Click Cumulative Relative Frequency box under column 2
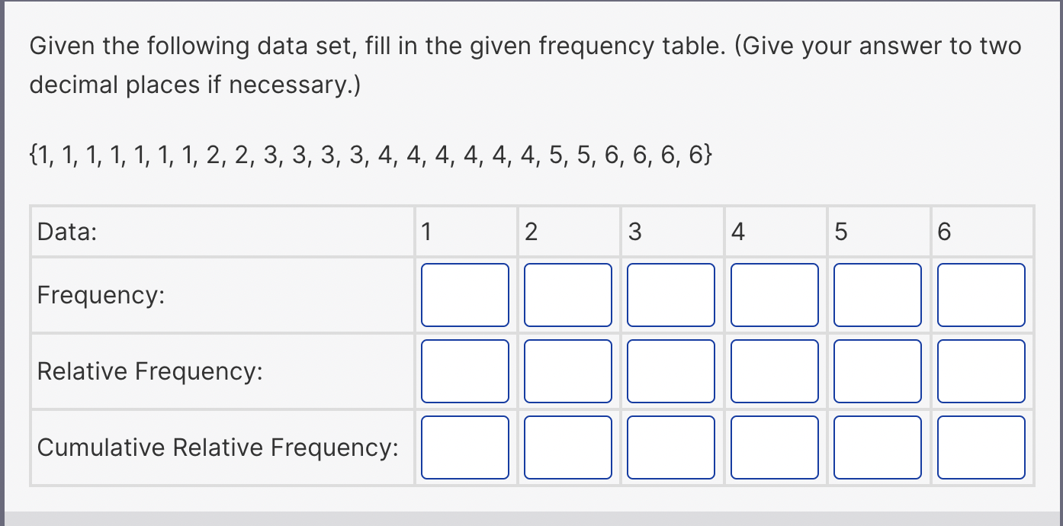The image size is (1063, 526). [x=567, y=447]
